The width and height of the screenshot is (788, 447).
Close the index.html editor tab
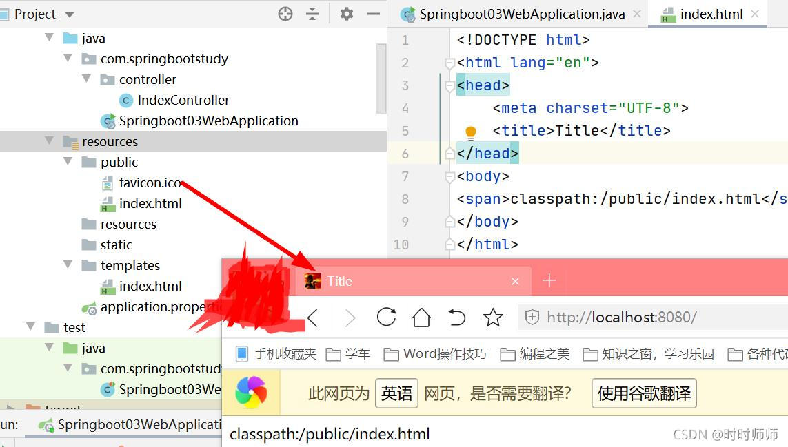(x=754, y=14)
